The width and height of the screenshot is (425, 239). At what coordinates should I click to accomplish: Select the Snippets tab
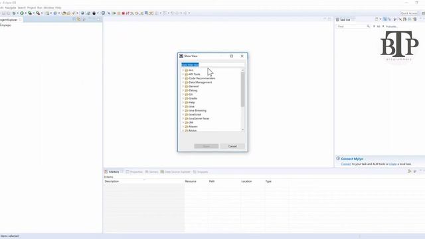click(x=201, y=172)
